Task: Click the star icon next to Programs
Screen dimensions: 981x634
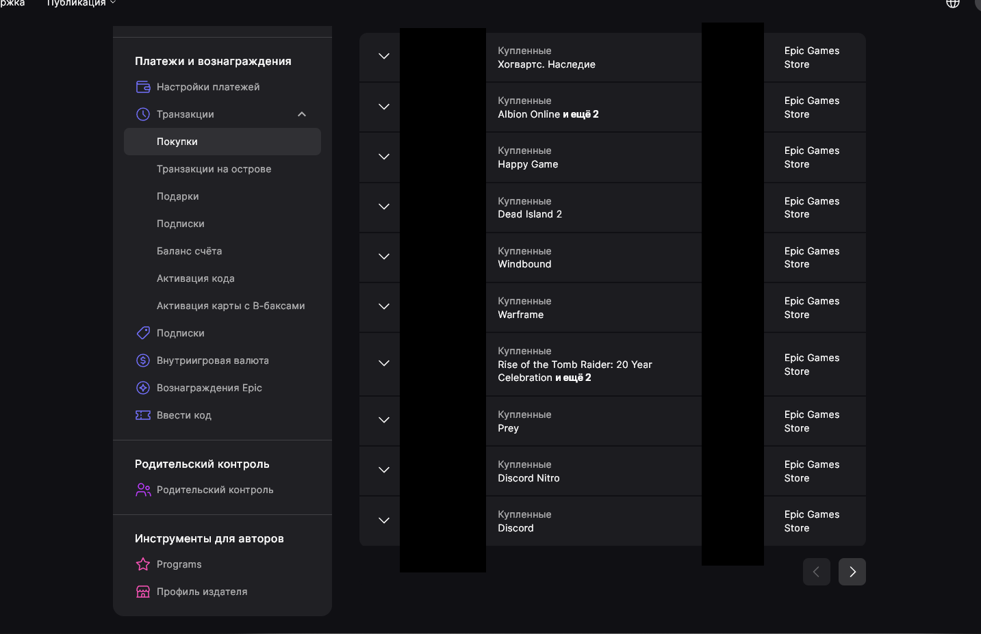Action: pyautogui.click(x=143, y=564)
